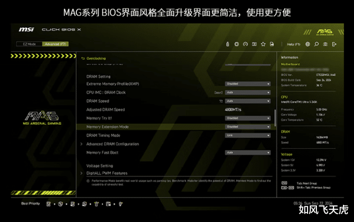Click the globe language icon
This screenshot has width=354, height=222.
tap(308, 44)
